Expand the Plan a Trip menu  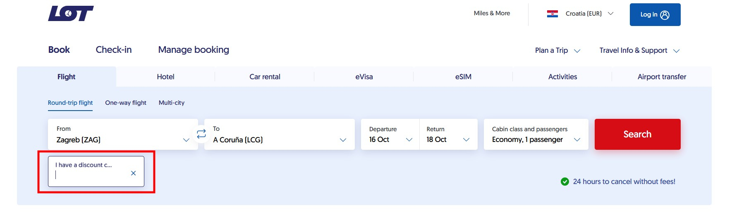[x=557, y=50]
